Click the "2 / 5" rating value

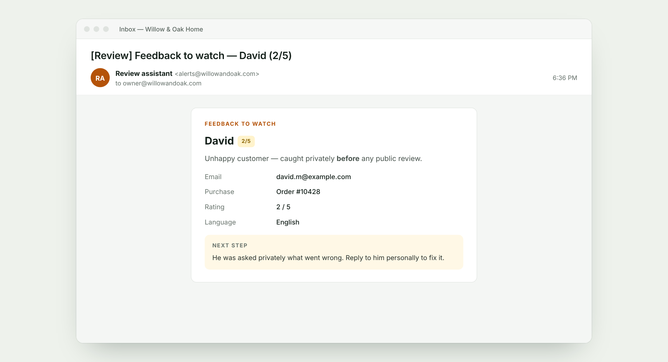pos(283,207)
